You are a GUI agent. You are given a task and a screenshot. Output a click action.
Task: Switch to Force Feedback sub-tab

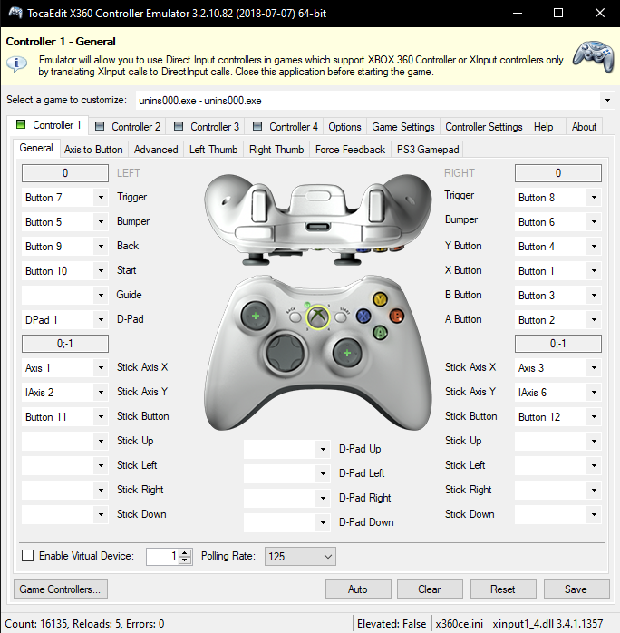click(x=350, y=150)
